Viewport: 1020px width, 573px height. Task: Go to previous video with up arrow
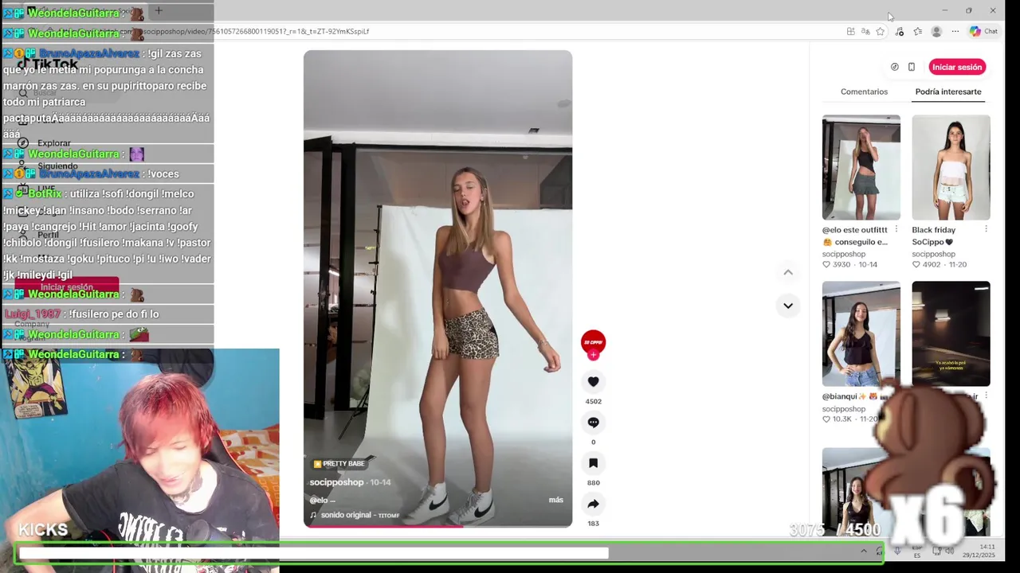point(788,272)
